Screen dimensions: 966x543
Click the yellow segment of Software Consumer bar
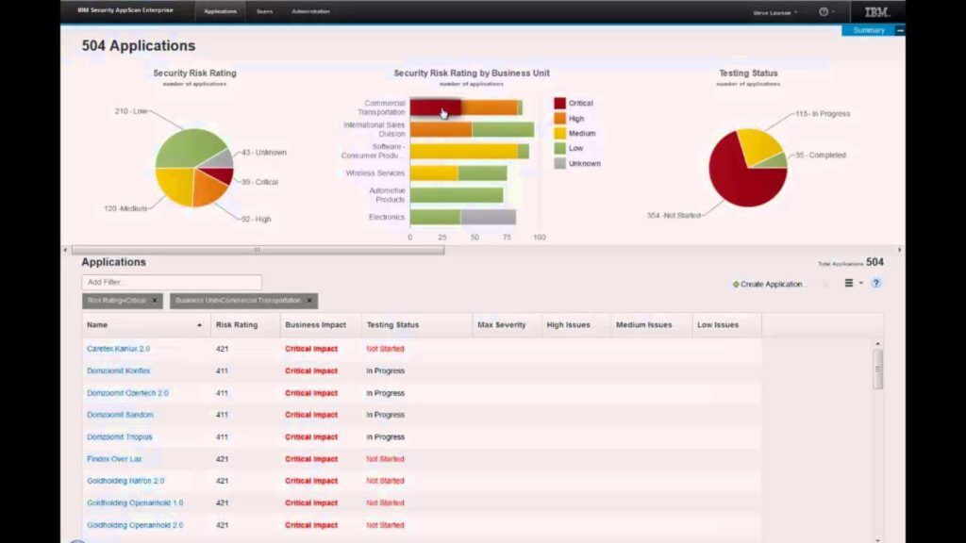coord(464,151)
